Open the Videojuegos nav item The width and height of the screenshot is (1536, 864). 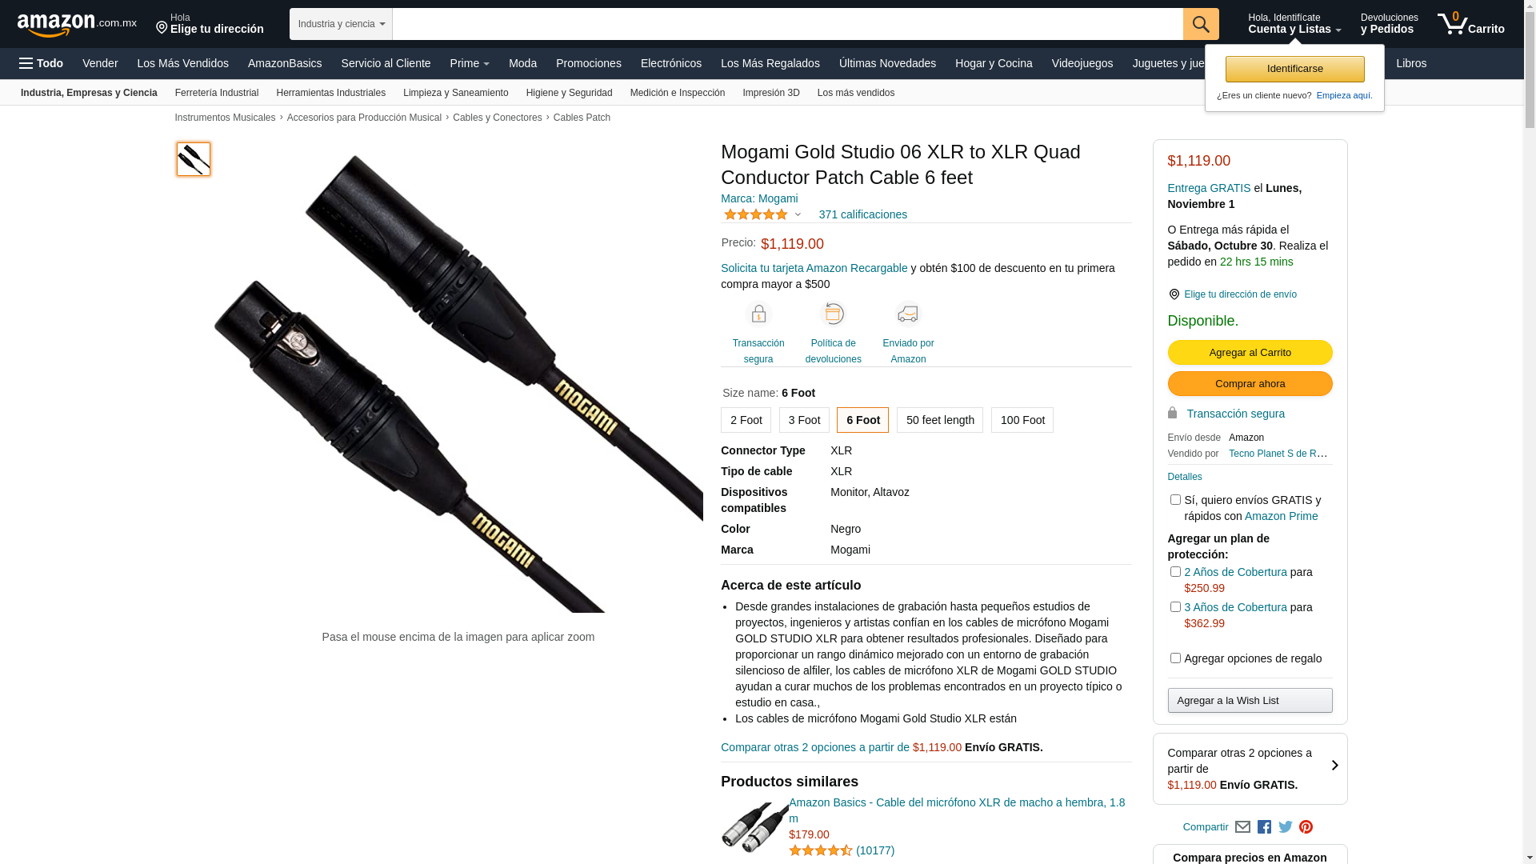(1082, 63)
